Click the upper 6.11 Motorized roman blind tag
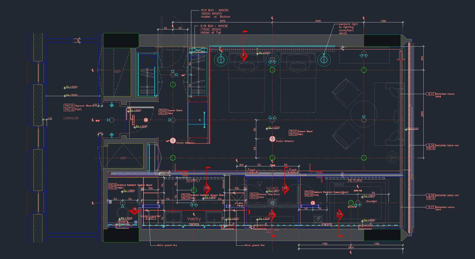The width and height of the screenshot is (475, 259). [431, 94]
